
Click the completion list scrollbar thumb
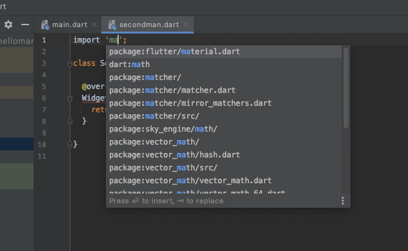coord(346,88)
